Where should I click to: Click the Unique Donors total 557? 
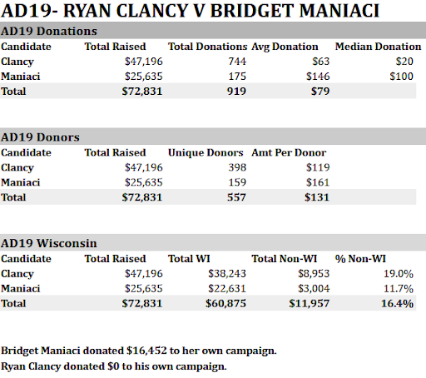click(236, 197)
